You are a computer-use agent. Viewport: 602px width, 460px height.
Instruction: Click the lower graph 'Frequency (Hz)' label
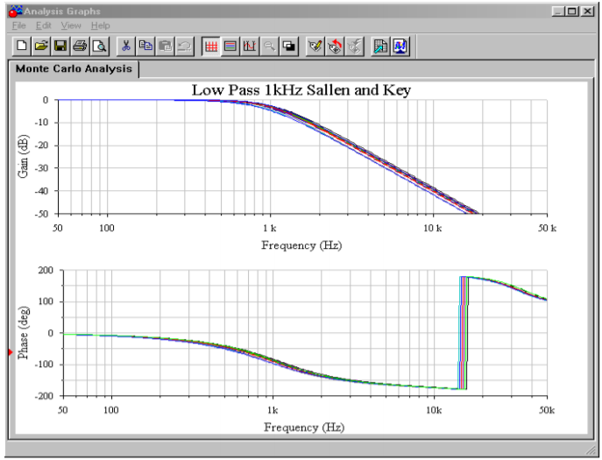(304, 427)
